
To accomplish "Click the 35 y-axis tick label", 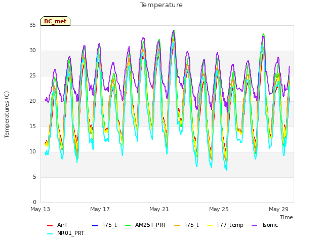I will (x=32, y=25).
